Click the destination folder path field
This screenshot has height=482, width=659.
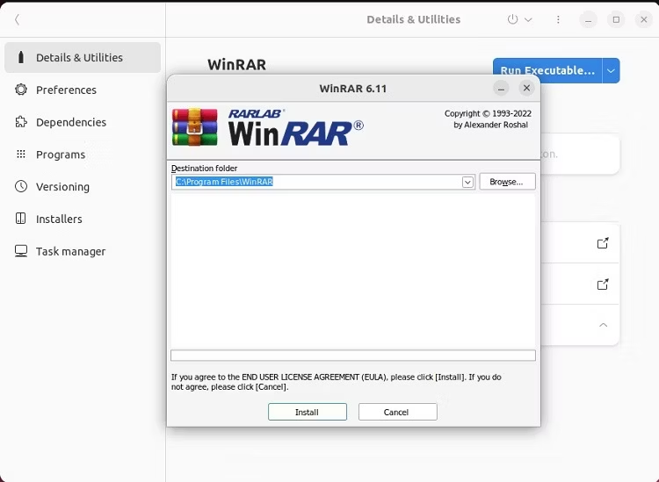[x=317, y=182]
